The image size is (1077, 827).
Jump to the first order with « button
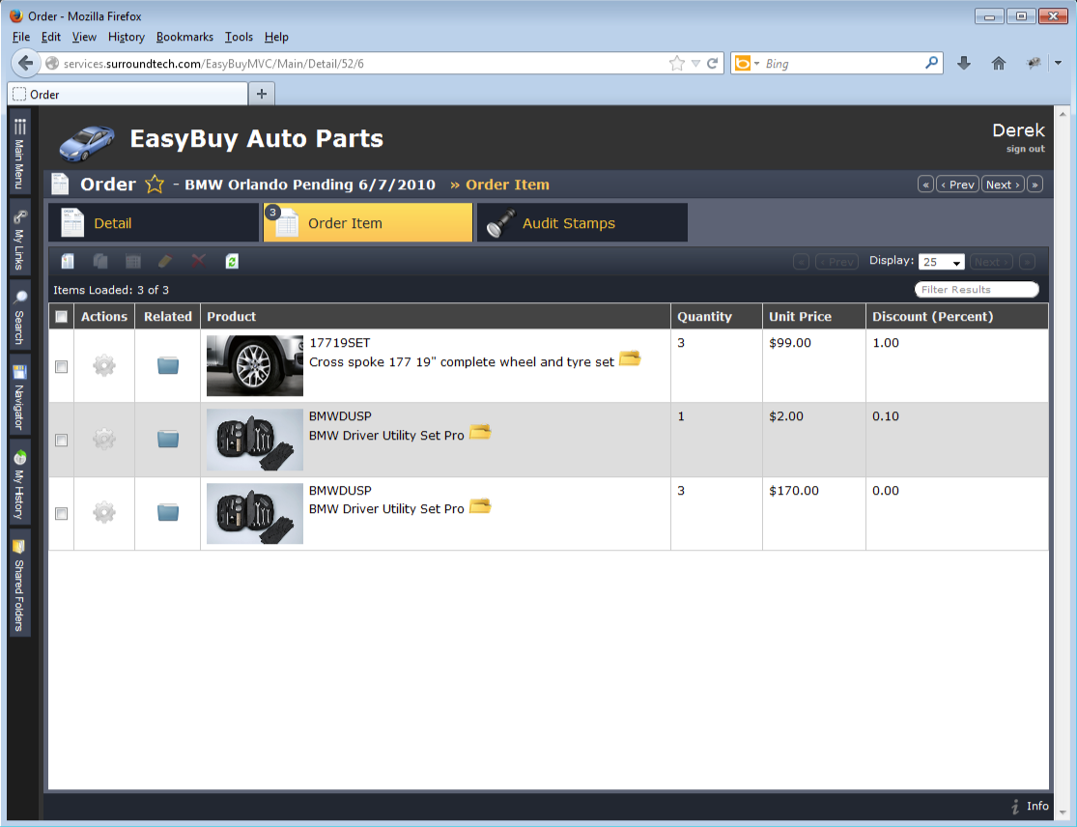tap(926, 185)
